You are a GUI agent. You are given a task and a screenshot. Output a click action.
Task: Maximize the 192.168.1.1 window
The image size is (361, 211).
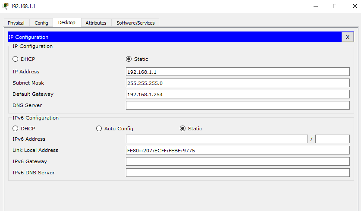335,6
